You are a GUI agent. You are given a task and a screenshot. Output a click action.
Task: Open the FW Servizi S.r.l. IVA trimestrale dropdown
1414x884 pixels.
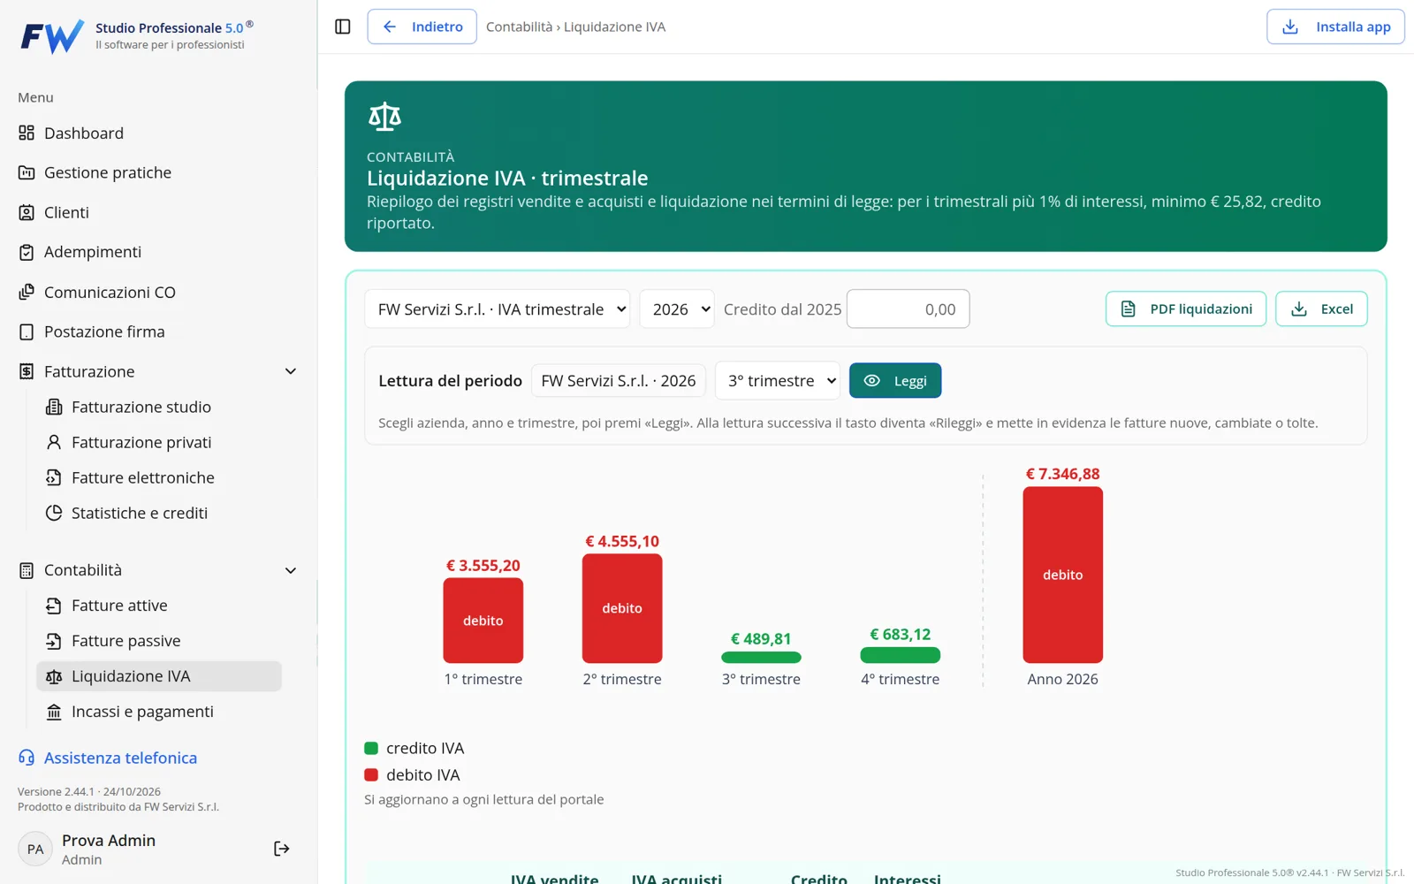498,309
